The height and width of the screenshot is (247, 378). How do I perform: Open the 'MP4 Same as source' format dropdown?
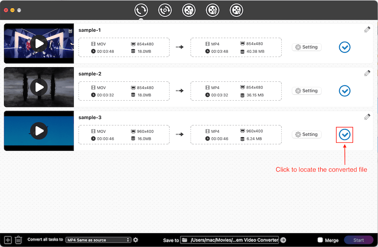98,240
